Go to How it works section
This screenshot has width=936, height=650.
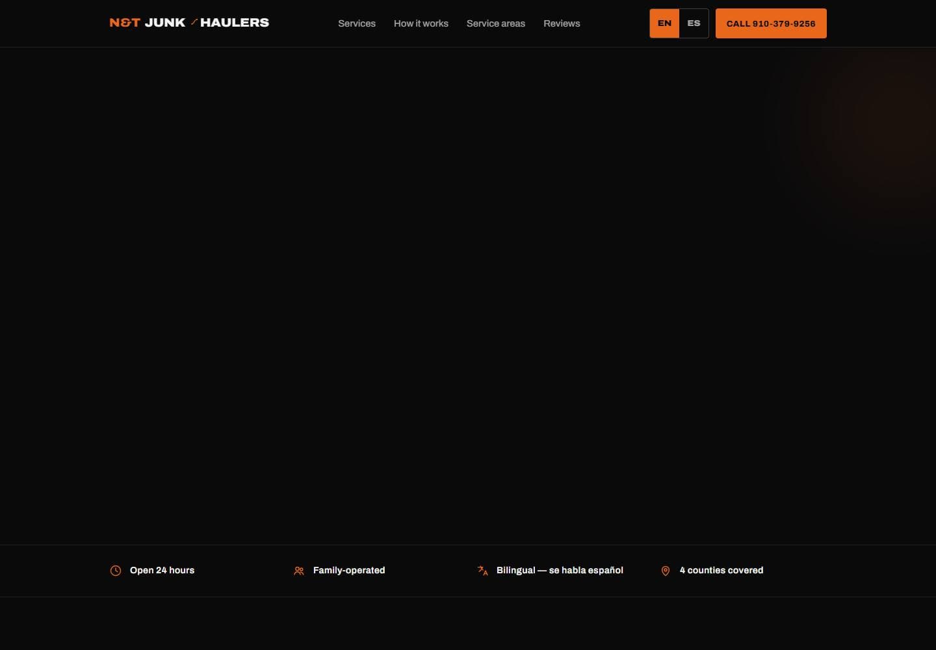[421, 23]
